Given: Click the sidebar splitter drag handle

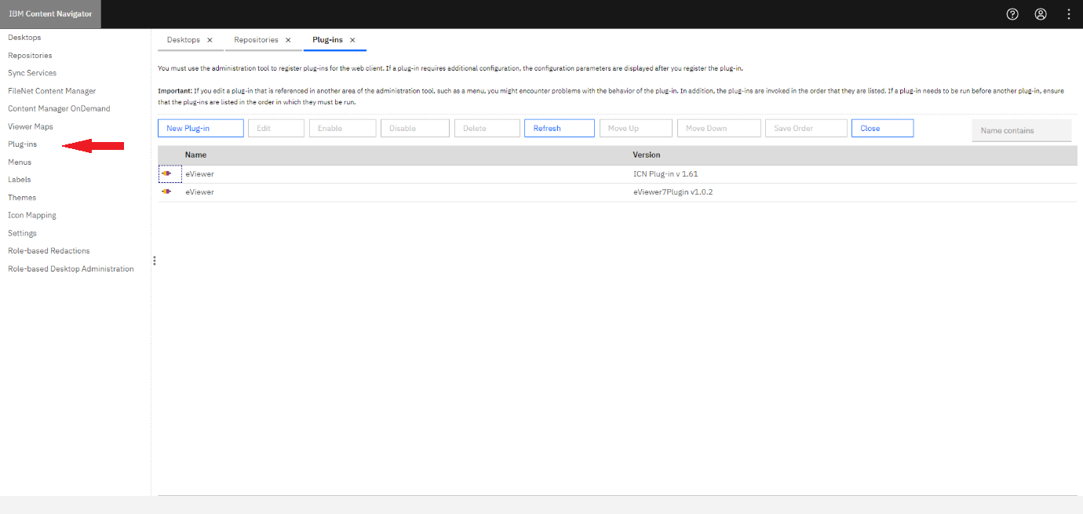Looking at the screenshot, I should pyautogui.click(x=155, y=261).
